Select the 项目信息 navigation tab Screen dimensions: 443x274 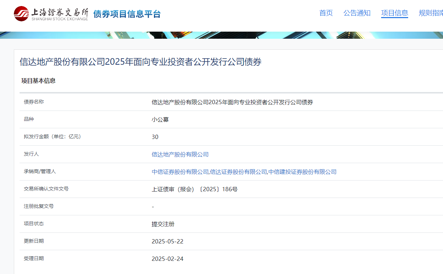[395, 13]
